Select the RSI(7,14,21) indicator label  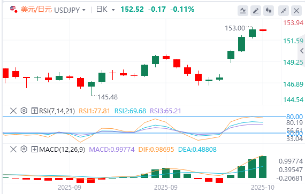click(57, 111)
